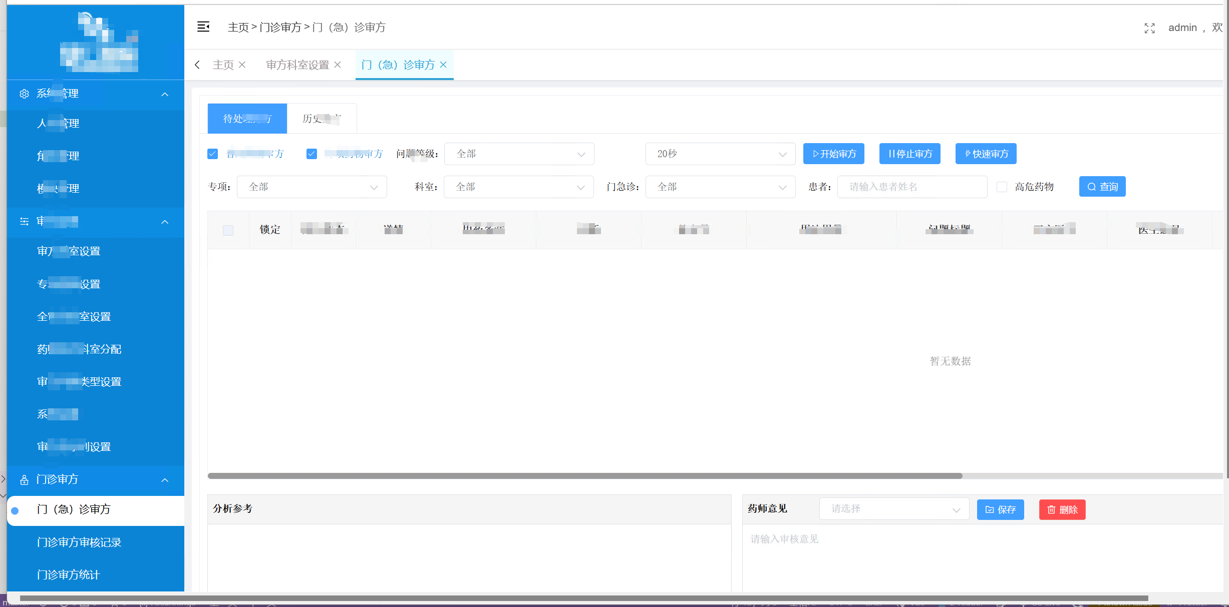Collapse the first sidebar menu group chevron
Viewport: 1229px width, 607px height.
pyautogui.click(x=165, y=94)
